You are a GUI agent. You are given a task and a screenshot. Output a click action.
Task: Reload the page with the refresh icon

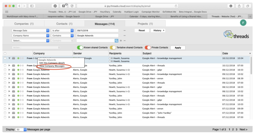coord(176,6)
